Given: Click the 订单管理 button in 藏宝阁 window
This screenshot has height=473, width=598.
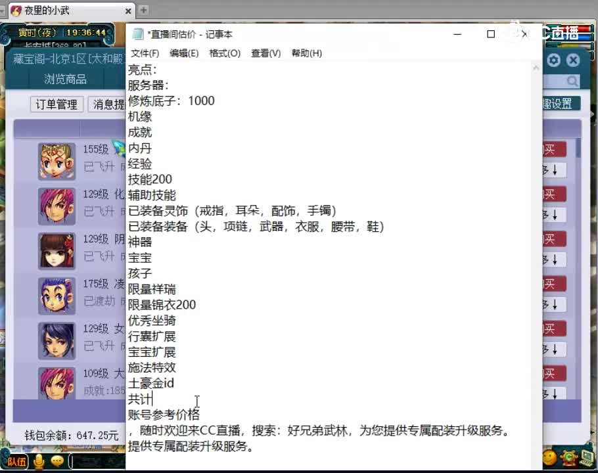Looking at the screenshot, I should point(57,104).
